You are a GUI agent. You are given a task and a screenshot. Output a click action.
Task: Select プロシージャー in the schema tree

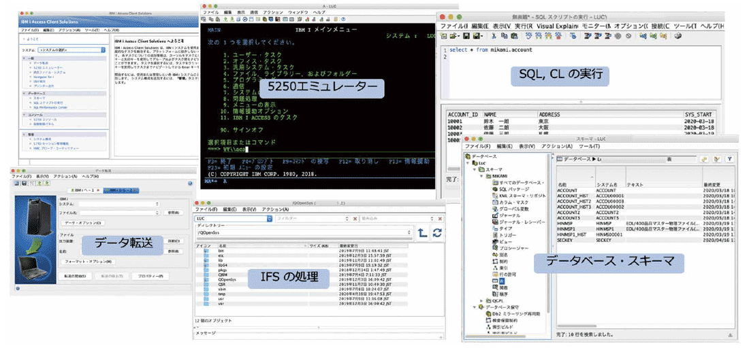(x=510, y=248)
